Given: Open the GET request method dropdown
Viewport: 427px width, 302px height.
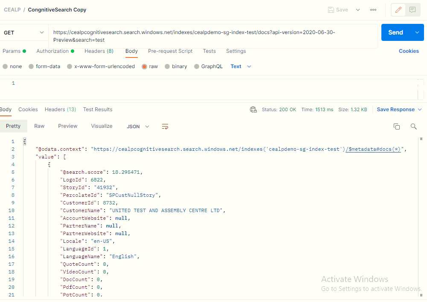Looking at the screenshot, I should coord(23,32).
